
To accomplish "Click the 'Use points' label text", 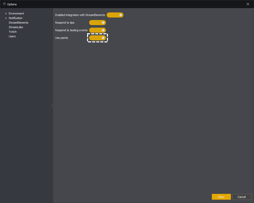I will click(61, 38).
